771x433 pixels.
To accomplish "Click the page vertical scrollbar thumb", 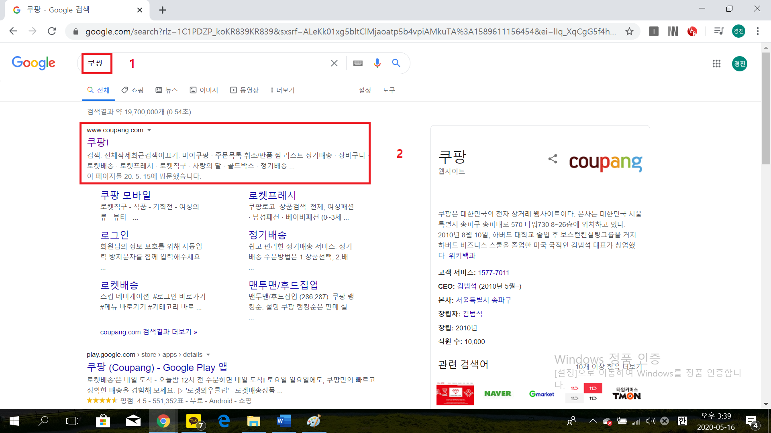I will pos(766,108).
